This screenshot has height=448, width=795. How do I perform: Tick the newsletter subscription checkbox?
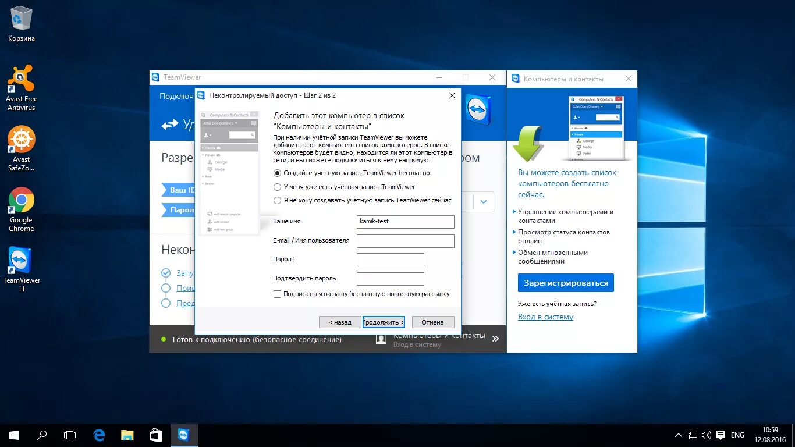(x=278, y=294)
